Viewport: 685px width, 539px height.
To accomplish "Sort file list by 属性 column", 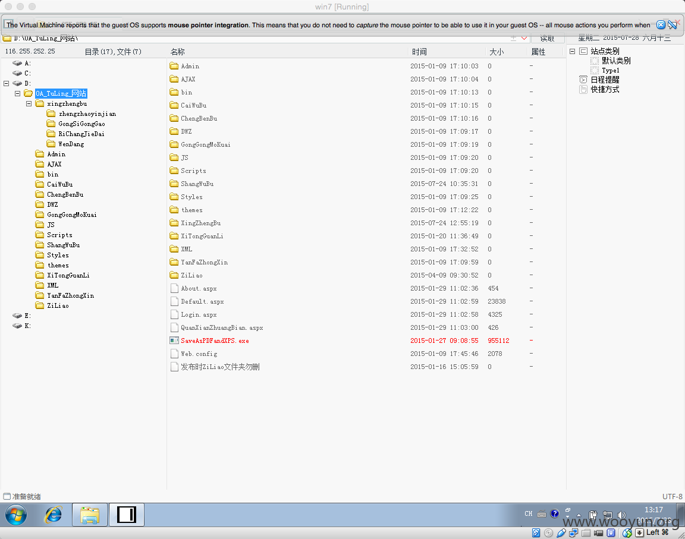I will [538, 52].
